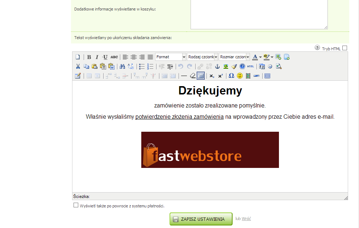Click the last toolbar template/fullscreen icon
This screenshot has width=359, height=228.
[x=267, y=76]
